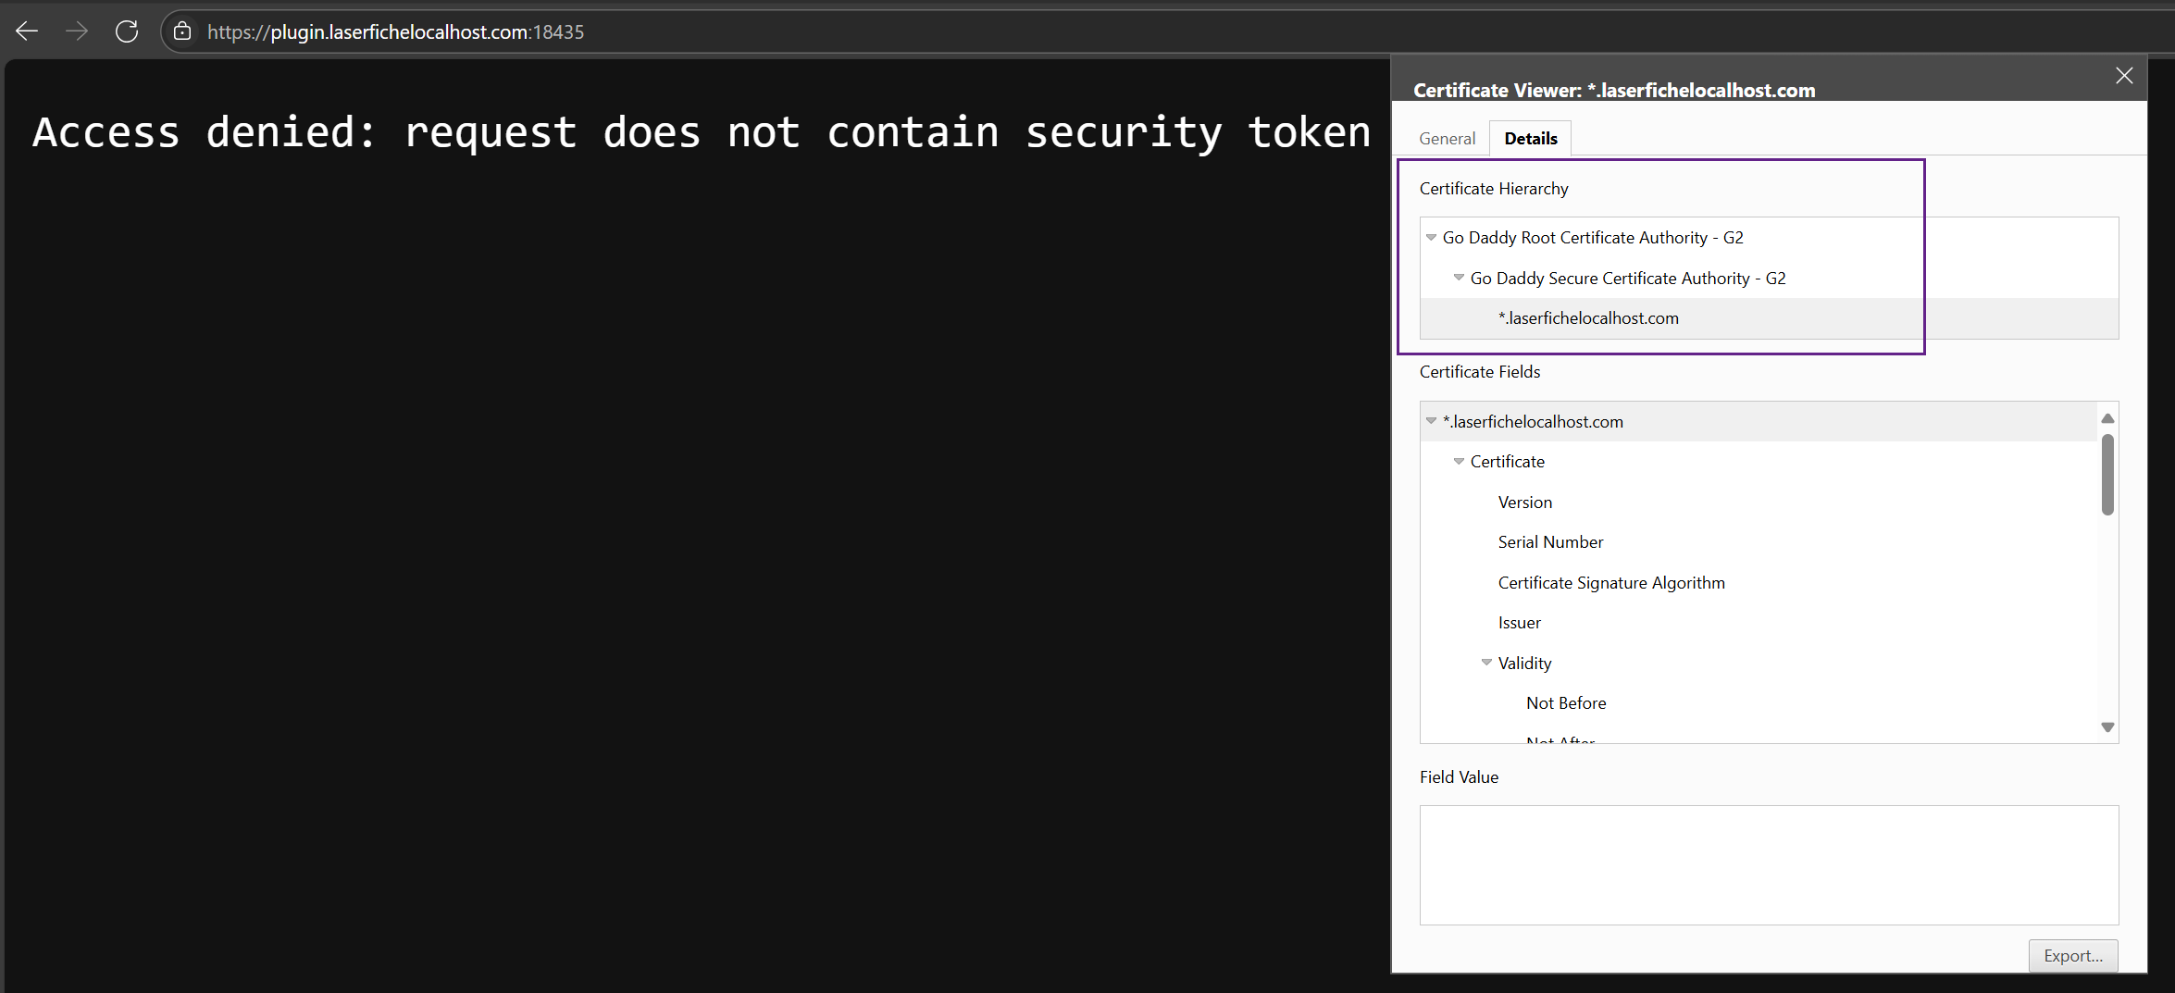Image resolution: width=2175 pixels, height=993 pixels.
Task: Click the Certificate Fields scrollbar thumb
Action: (x=2107, y=475)
